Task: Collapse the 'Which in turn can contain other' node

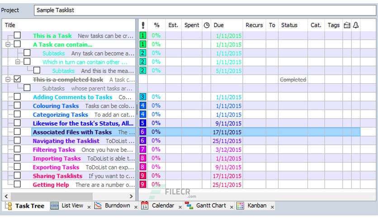Action: coord(18,62)
